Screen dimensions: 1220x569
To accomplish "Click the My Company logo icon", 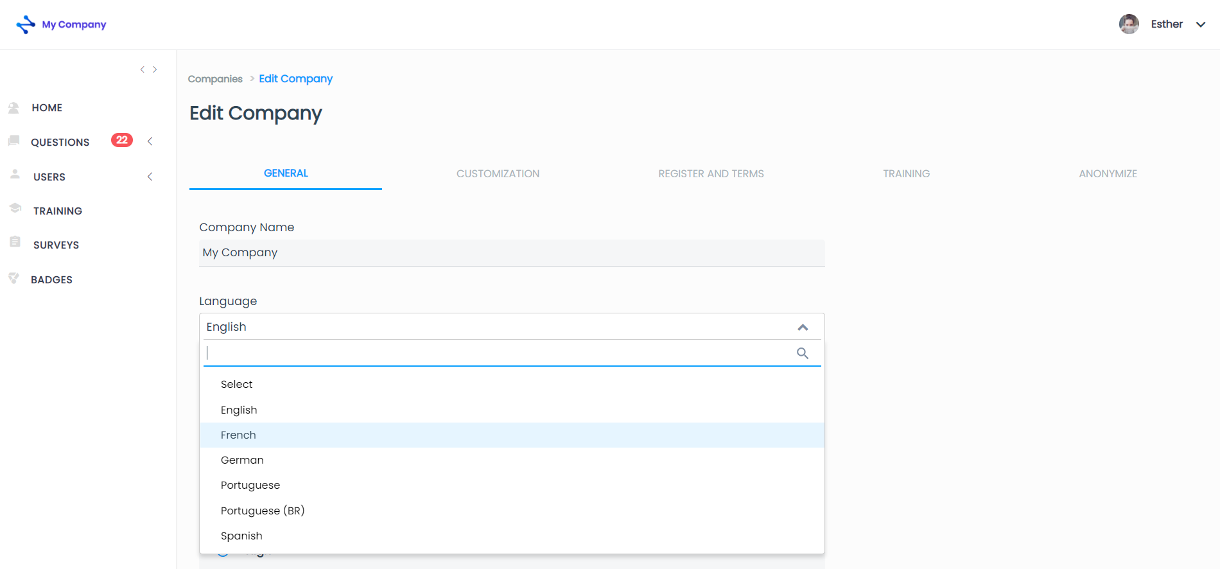I will 26,24.
